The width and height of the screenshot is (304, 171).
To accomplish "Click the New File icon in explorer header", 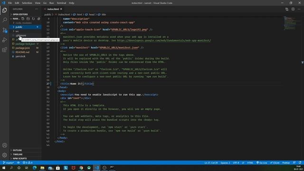I will point(23,19).
